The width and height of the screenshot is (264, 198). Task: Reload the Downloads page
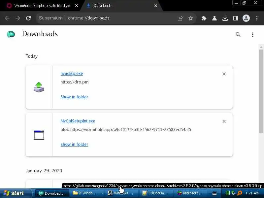point(28,18)
